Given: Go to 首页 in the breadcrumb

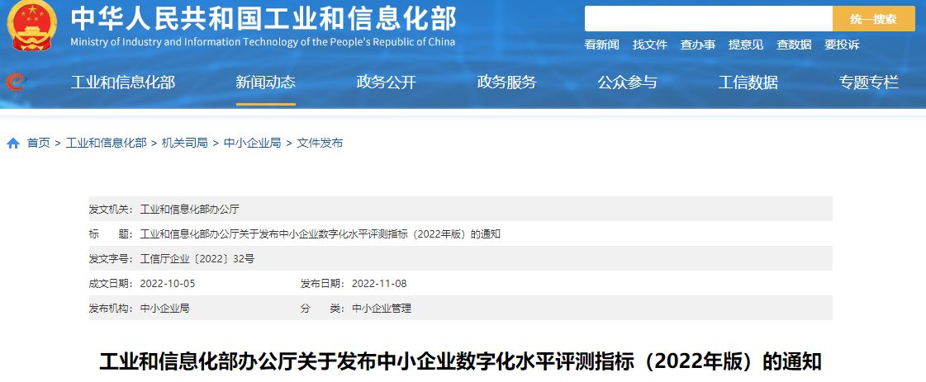Looking at the screenshot, I should (x=38, y=144).
